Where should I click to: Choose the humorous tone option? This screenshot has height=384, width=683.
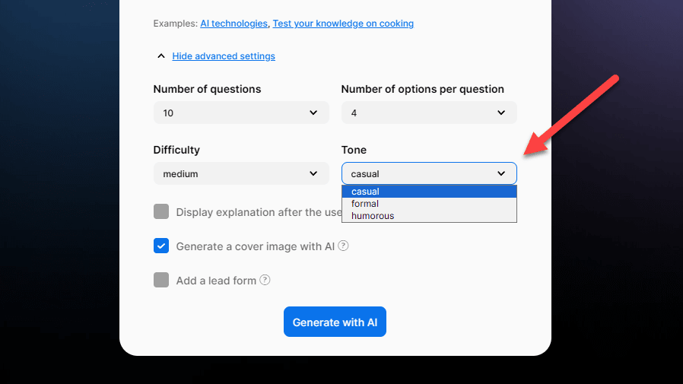pos(429,216)
